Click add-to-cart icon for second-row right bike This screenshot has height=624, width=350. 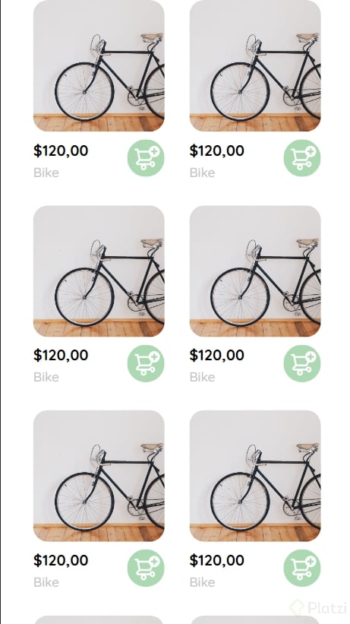(x=302, y=363)
